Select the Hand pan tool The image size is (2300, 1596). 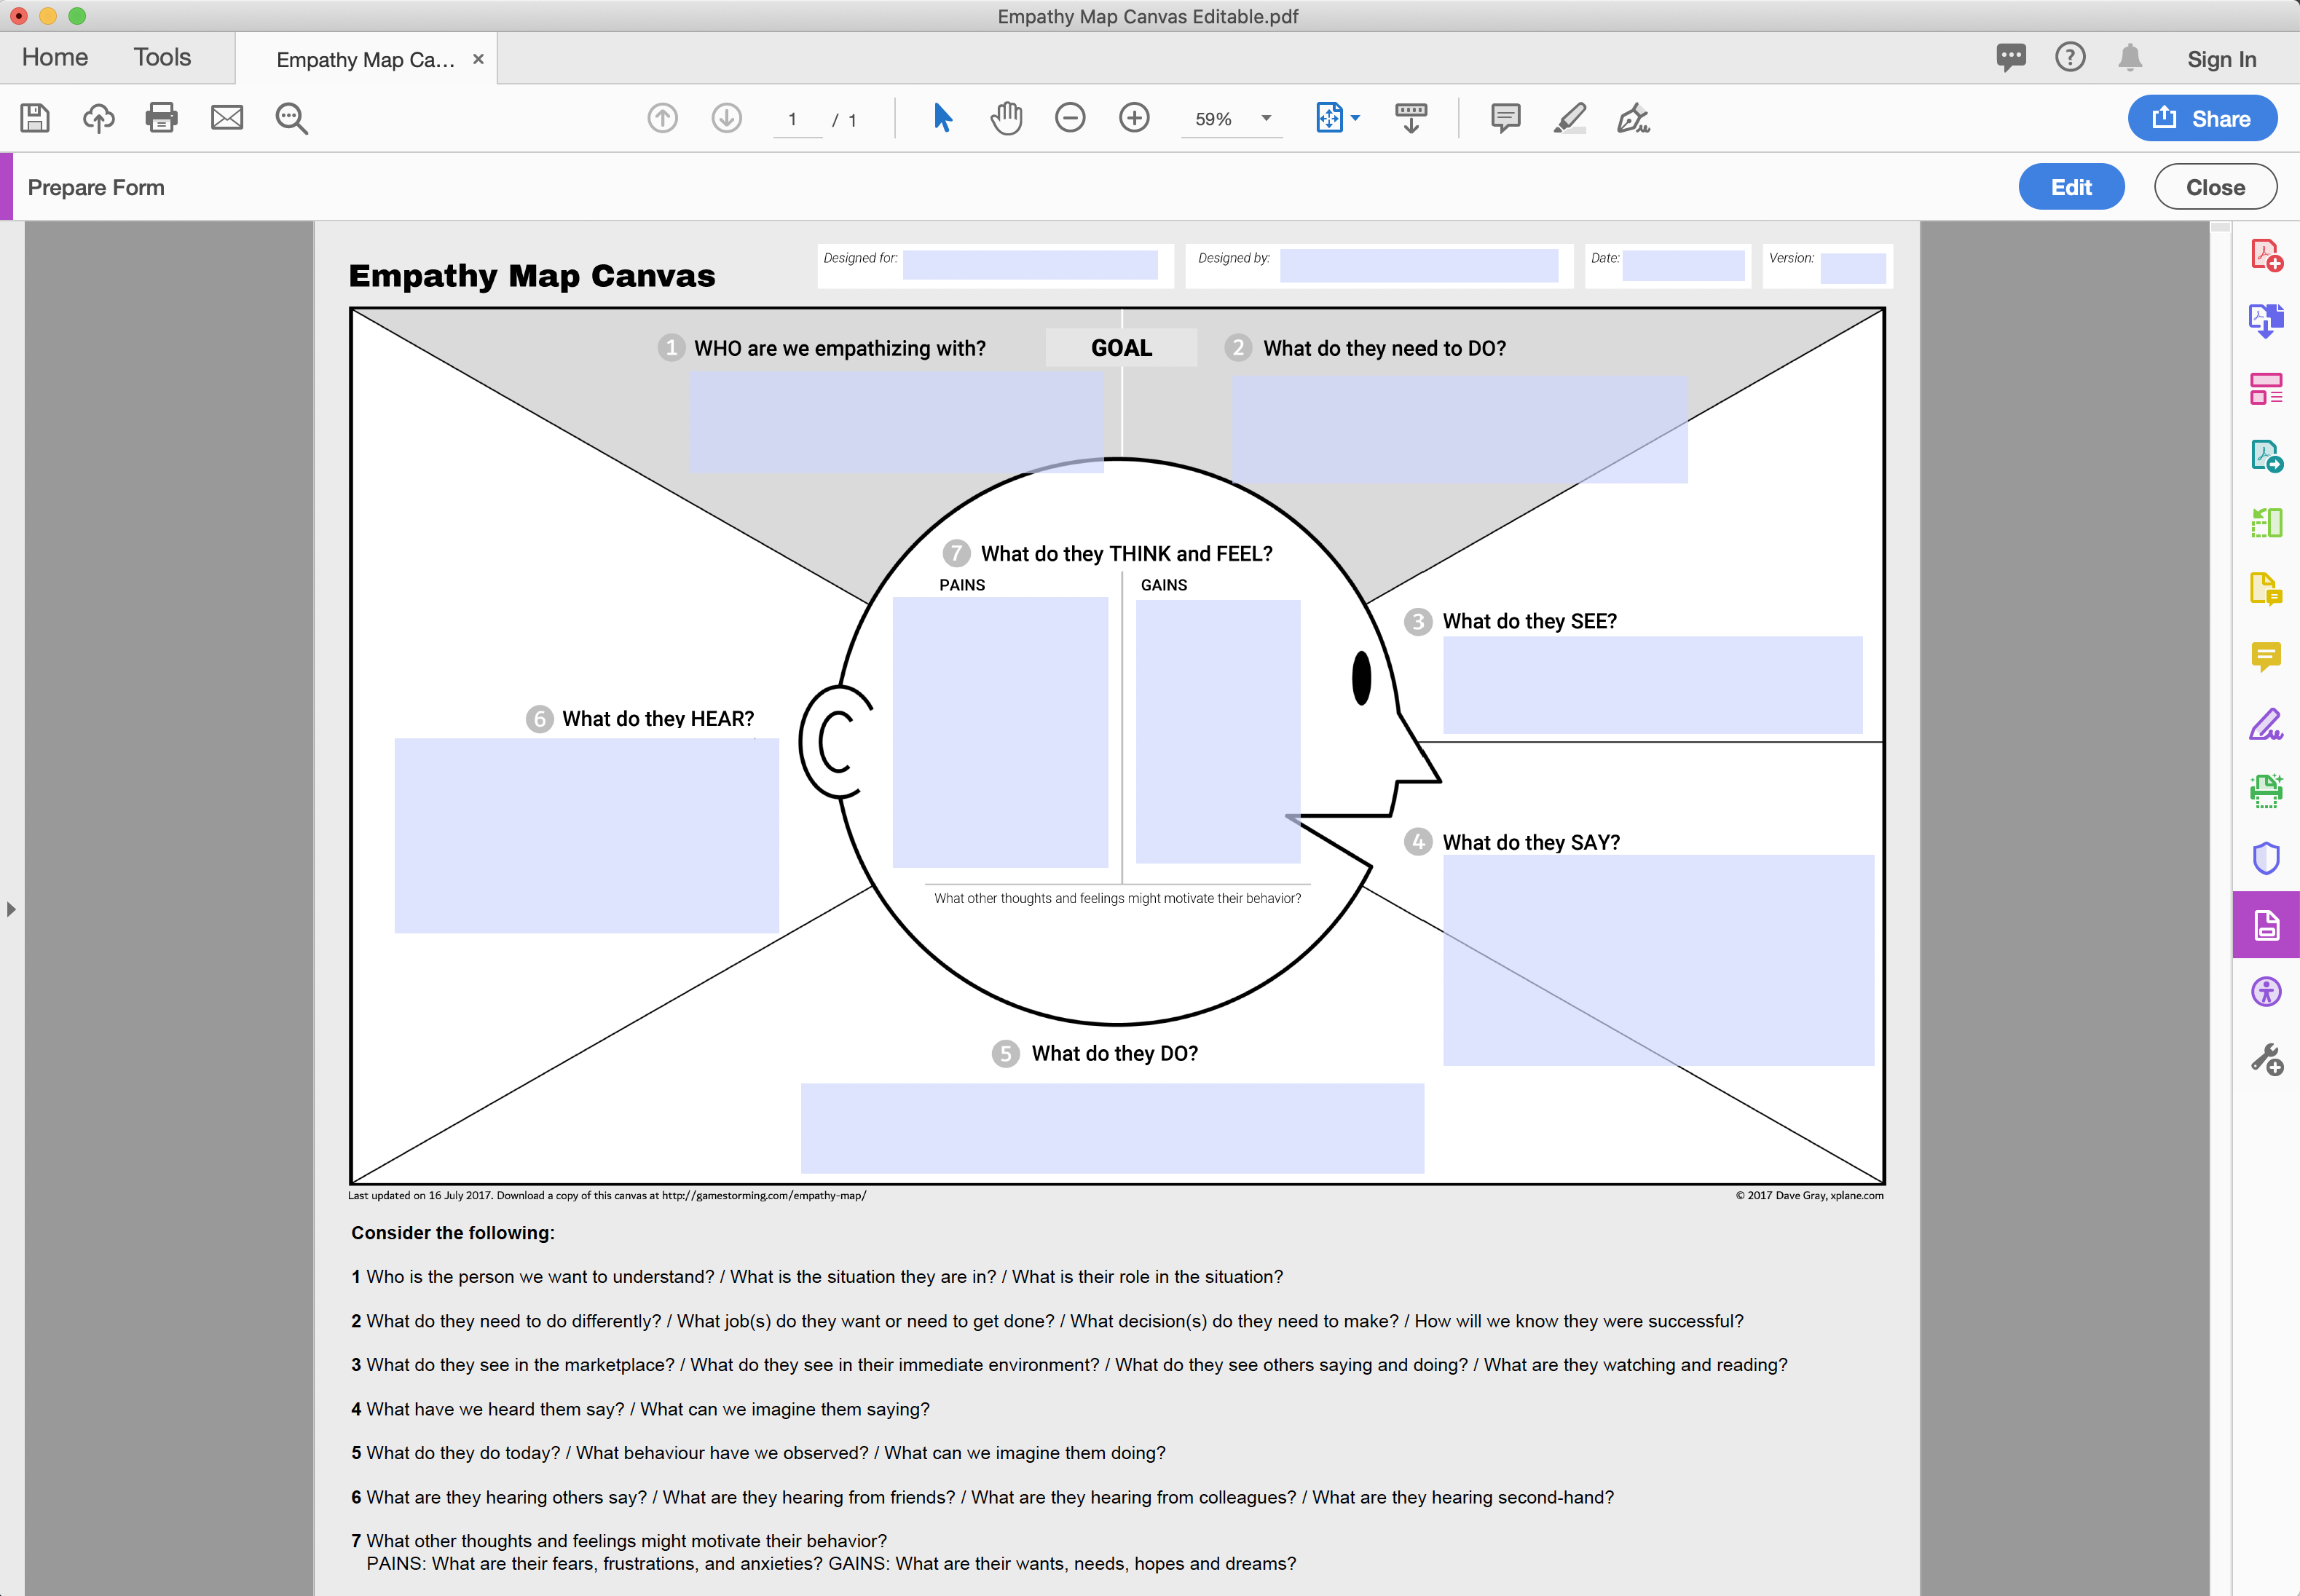[x=1006, y=118]
